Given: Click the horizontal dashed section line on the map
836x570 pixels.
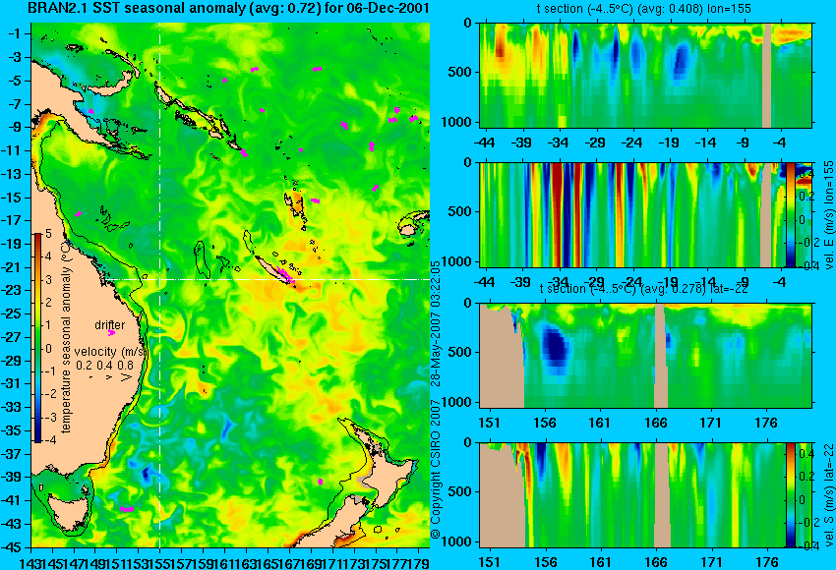Looking at the screenshot, I should click(x=267, y=280).
